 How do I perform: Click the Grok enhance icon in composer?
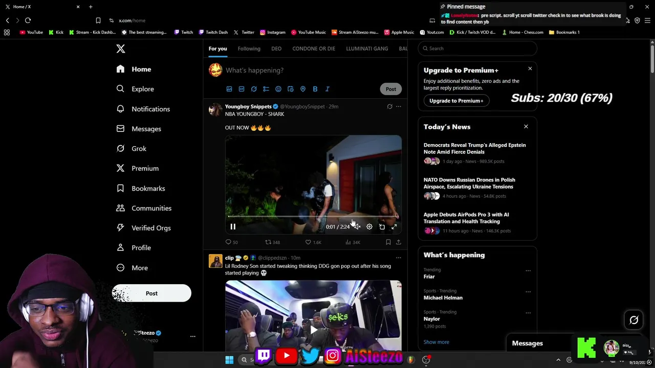[254, 89]
